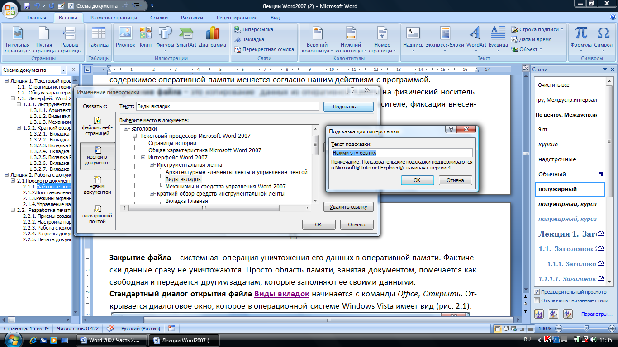Open the Разметка страницы tab

114,18
